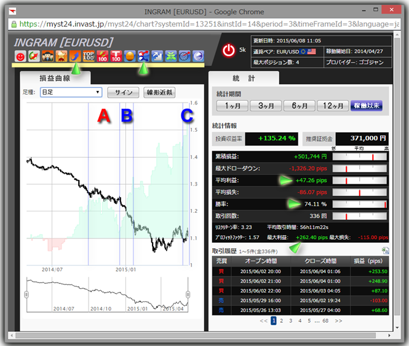Select the 稼働以来 statistics period
409x346 pixels.
(x=367, y=106)
